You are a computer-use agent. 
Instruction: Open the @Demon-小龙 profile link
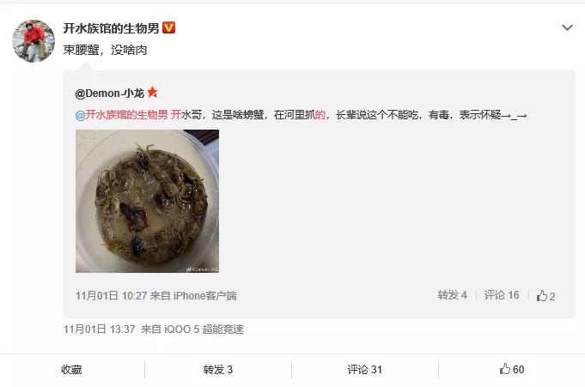[109, 93]
